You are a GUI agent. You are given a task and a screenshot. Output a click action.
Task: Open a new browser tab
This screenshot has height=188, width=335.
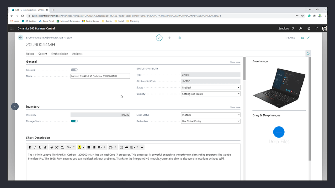pos(53,10)
